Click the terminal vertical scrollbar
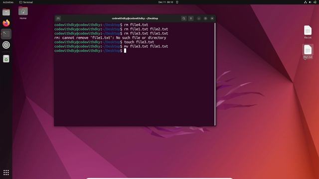The height and width of the screenshot is (179, 319). (215, 74)
